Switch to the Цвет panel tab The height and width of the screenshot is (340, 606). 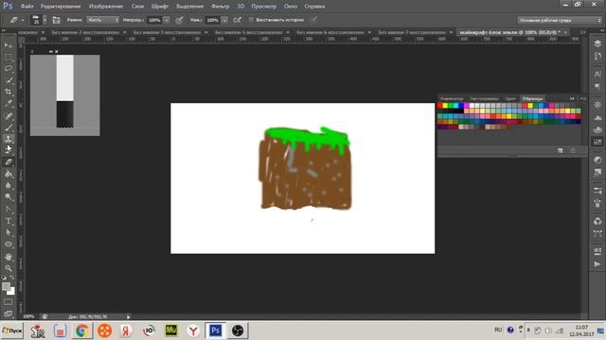click(510, 98)
